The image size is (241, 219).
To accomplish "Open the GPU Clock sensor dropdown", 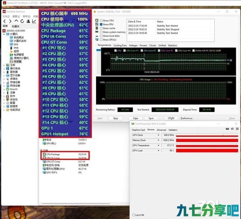I will point(158,135).
